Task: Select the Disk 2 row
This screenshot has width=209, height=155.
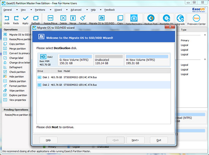Action: pos(104,85)
